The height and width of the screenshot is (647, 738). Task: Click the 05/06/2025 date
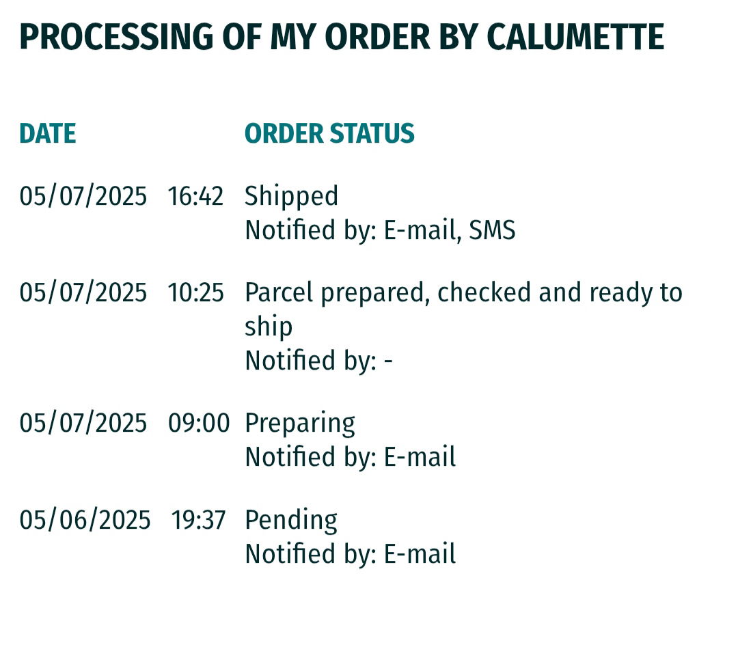point(85,521)
